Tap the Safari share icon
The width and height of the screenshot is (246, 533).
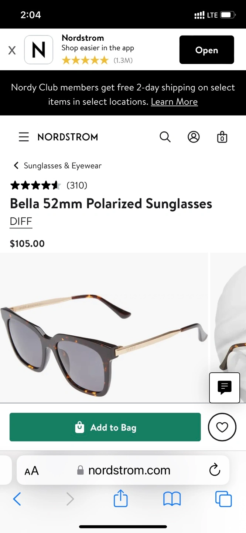point(121,499)
